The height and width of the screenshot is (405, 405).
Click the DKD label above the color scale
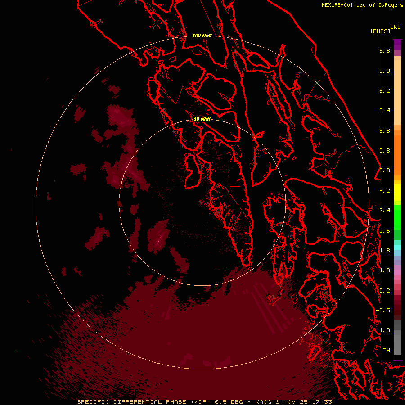[x=396, y=27]
